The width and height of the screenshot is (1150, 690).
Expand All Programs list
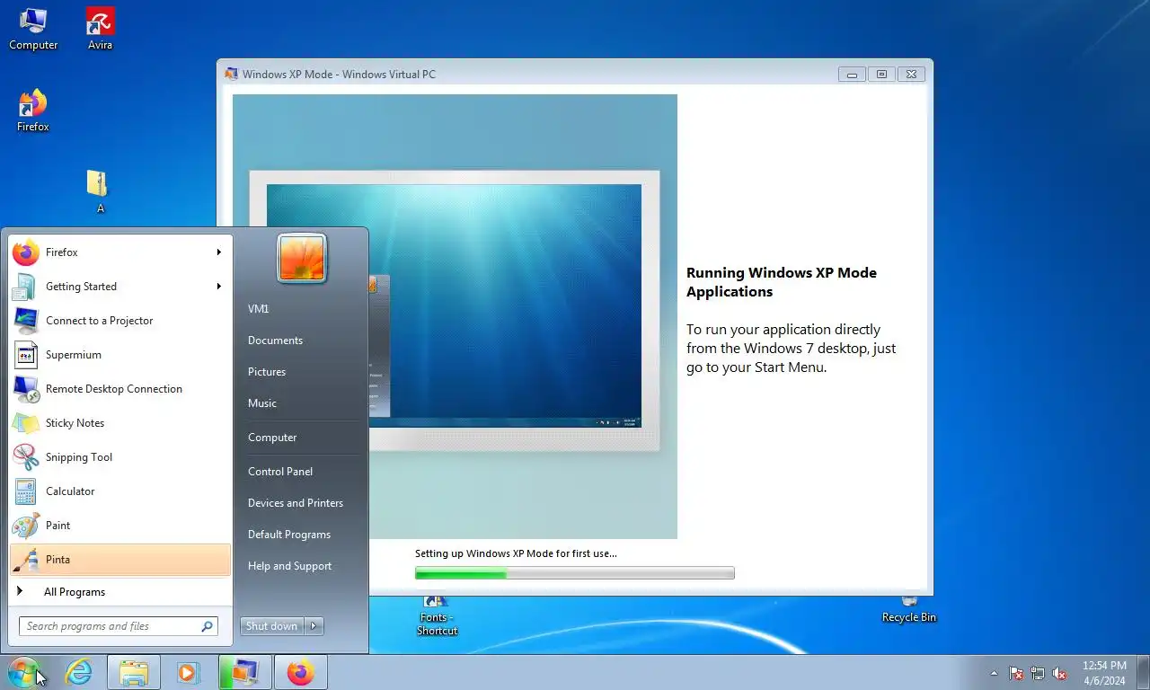pos(120,592)
